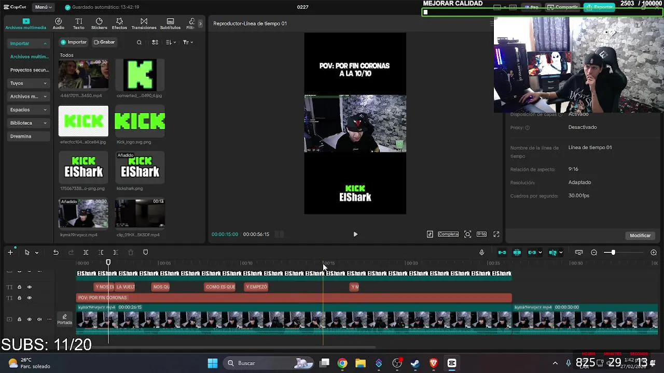Hide the 'POV: POR FIN CORONAS' text track
This screenshot has width=664, height=373.
[x=29, y=298]
